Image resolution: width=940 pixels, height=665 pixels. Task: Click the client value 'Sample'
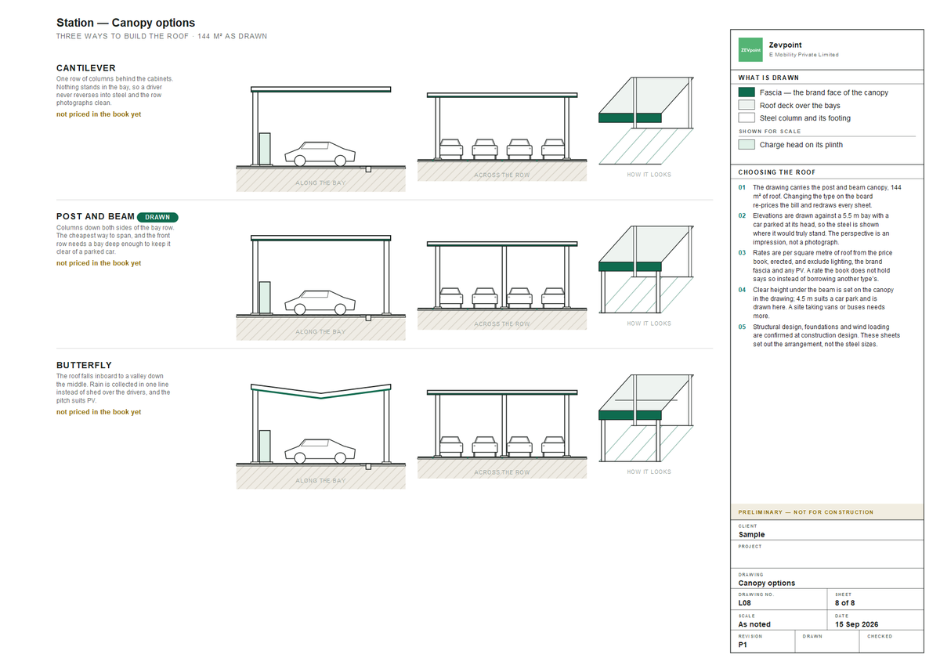[752, 535]
